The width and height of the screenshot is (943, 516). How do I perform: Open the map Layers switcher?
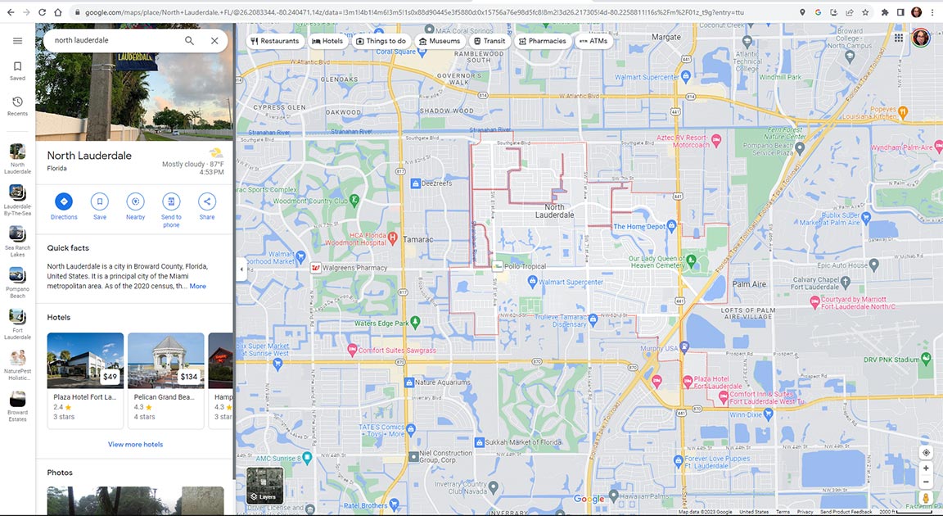tap(264, 483)
